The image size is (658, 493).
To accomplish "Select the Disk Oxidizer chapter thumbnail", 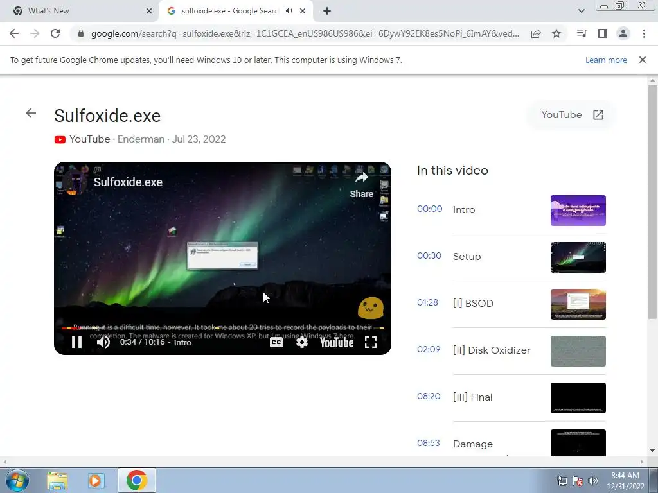I will (578, 351).
